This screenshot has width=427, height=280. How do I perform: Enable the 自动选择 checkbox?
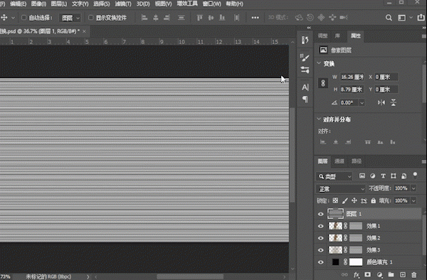coord(23,18)
